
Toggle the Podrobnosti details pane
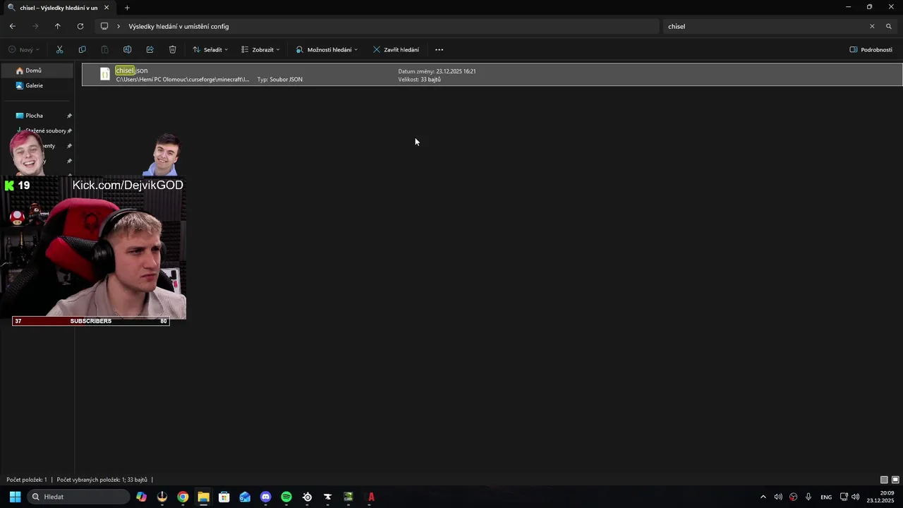[871, 49]
